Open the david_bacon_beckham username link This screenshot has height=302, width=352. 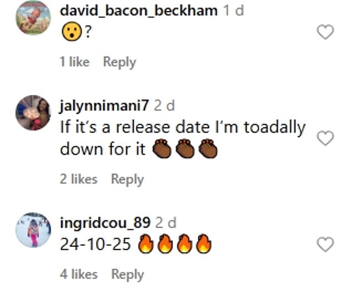pyautogui.click(x=138, y=10)
